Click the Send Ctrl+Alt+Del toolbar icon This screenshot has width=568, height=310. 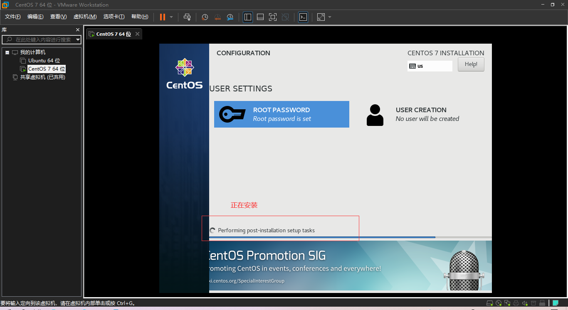(x=187, y=17)
